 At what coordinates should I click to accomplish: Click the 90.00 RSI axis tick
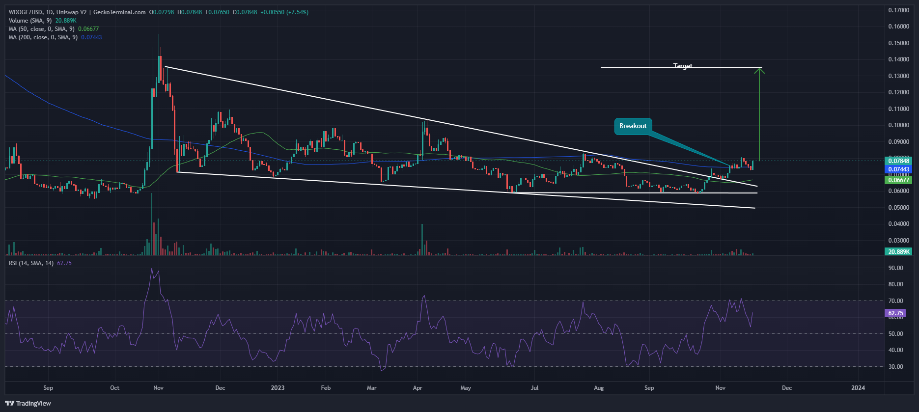tap(896, 268)
